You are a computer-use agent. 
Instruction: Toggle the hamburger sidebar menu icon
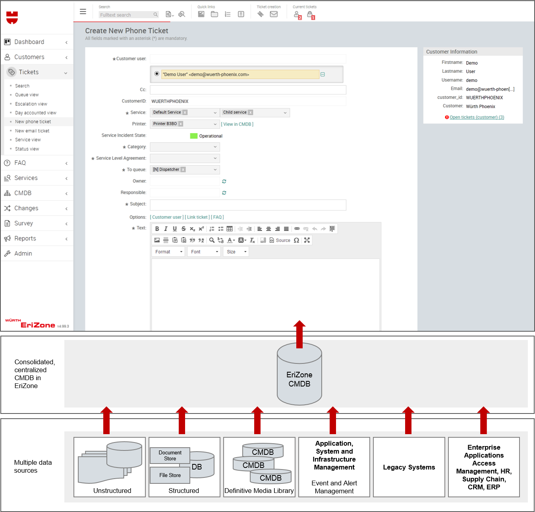click(x=83, y=12)
